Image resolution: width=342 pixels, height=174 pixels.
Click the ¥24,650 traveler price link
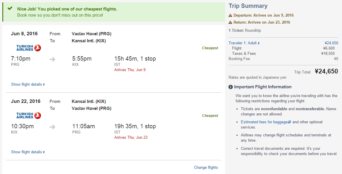(331, 43)
